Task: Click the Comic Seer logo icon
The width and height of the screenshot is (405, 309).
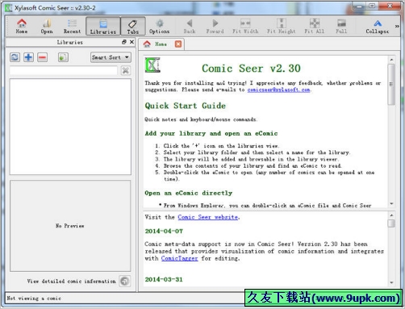Action: tap(152, 65)
